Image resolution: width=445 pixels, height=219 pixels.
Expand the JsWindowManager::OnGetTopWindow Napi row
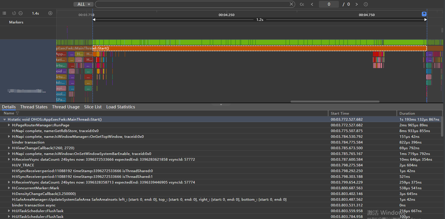[x=9, y=137]
